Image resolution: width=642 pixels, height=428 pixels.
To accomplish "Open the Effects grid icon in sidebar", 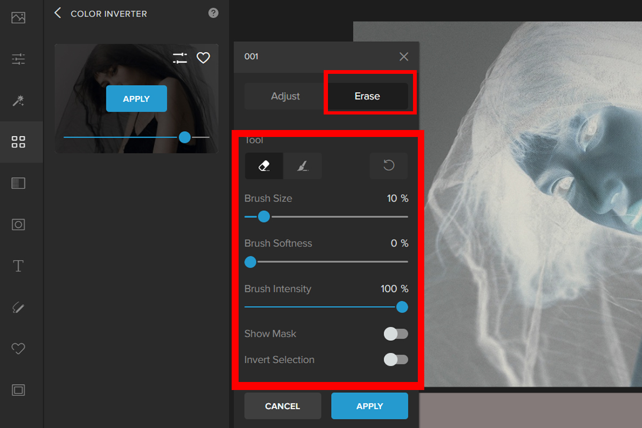I will 18,142.
